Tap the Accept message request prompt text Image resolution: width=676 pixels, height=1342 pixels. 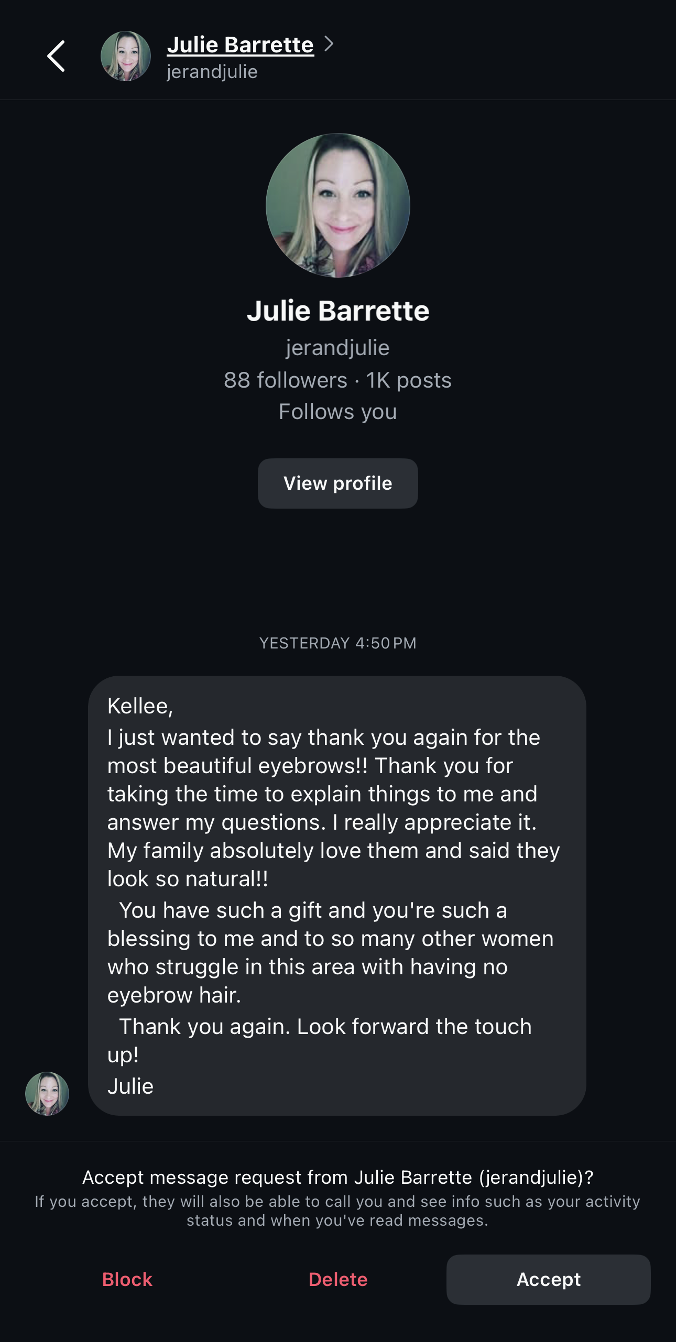[x=338, y=1178]
